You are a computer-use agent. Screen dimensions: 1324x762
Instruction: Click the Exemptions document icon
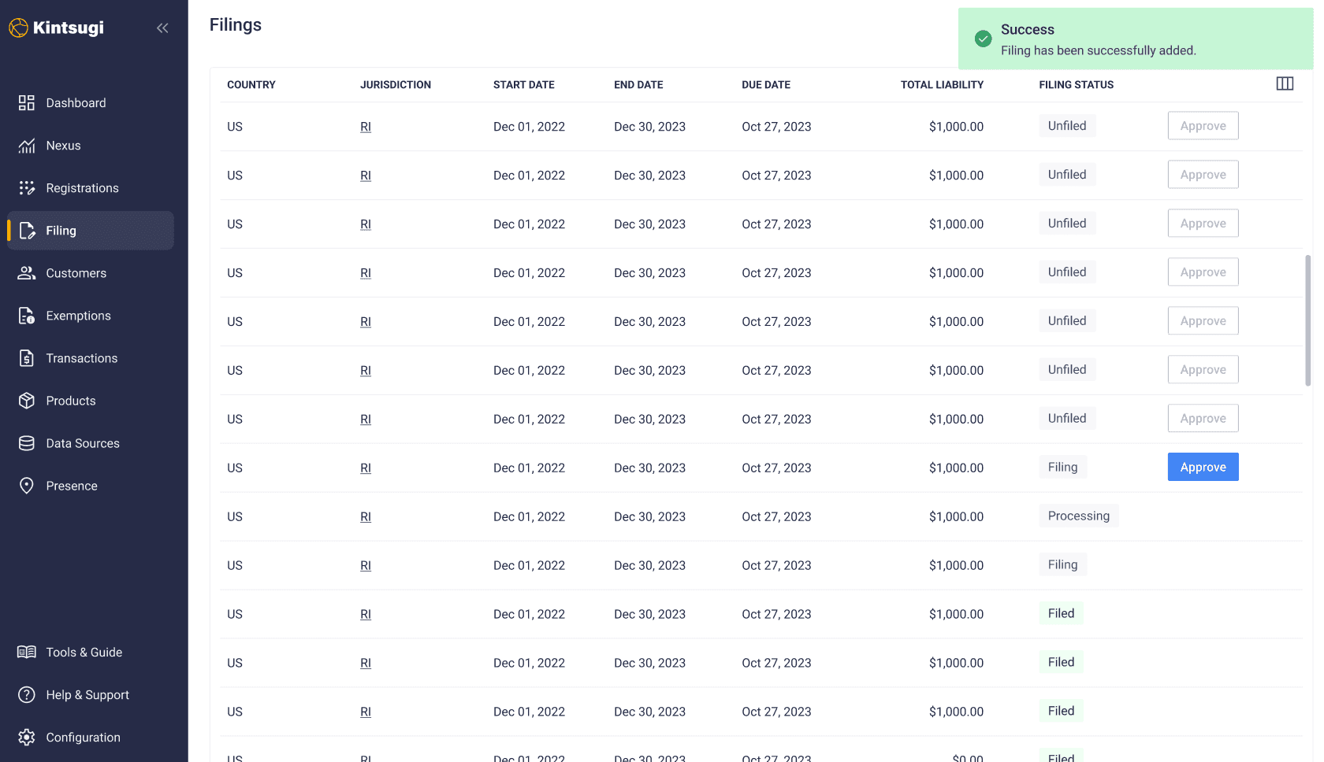[27, 316]
